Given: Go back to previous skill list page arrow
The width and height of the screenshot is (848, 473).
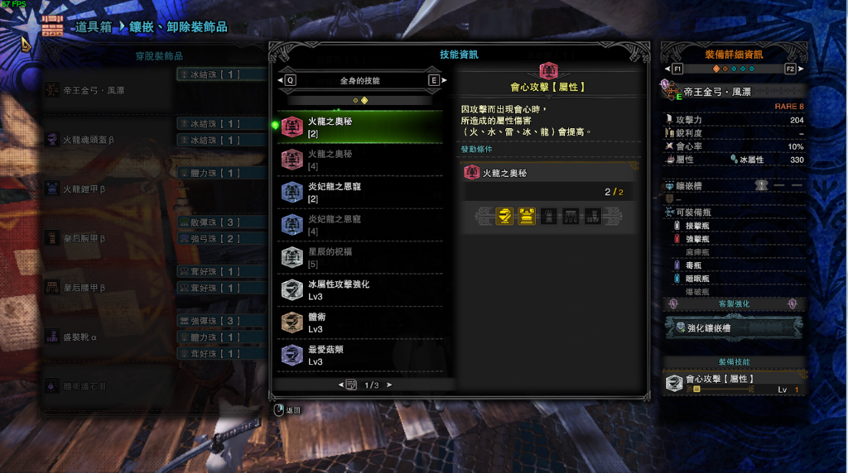Looking at the screenshot, I should [x=340, y=385].
